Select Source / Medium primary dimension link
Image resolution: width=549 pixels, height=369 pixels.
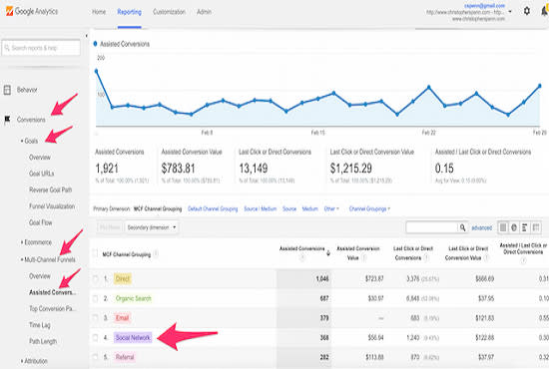coord(261,208)
